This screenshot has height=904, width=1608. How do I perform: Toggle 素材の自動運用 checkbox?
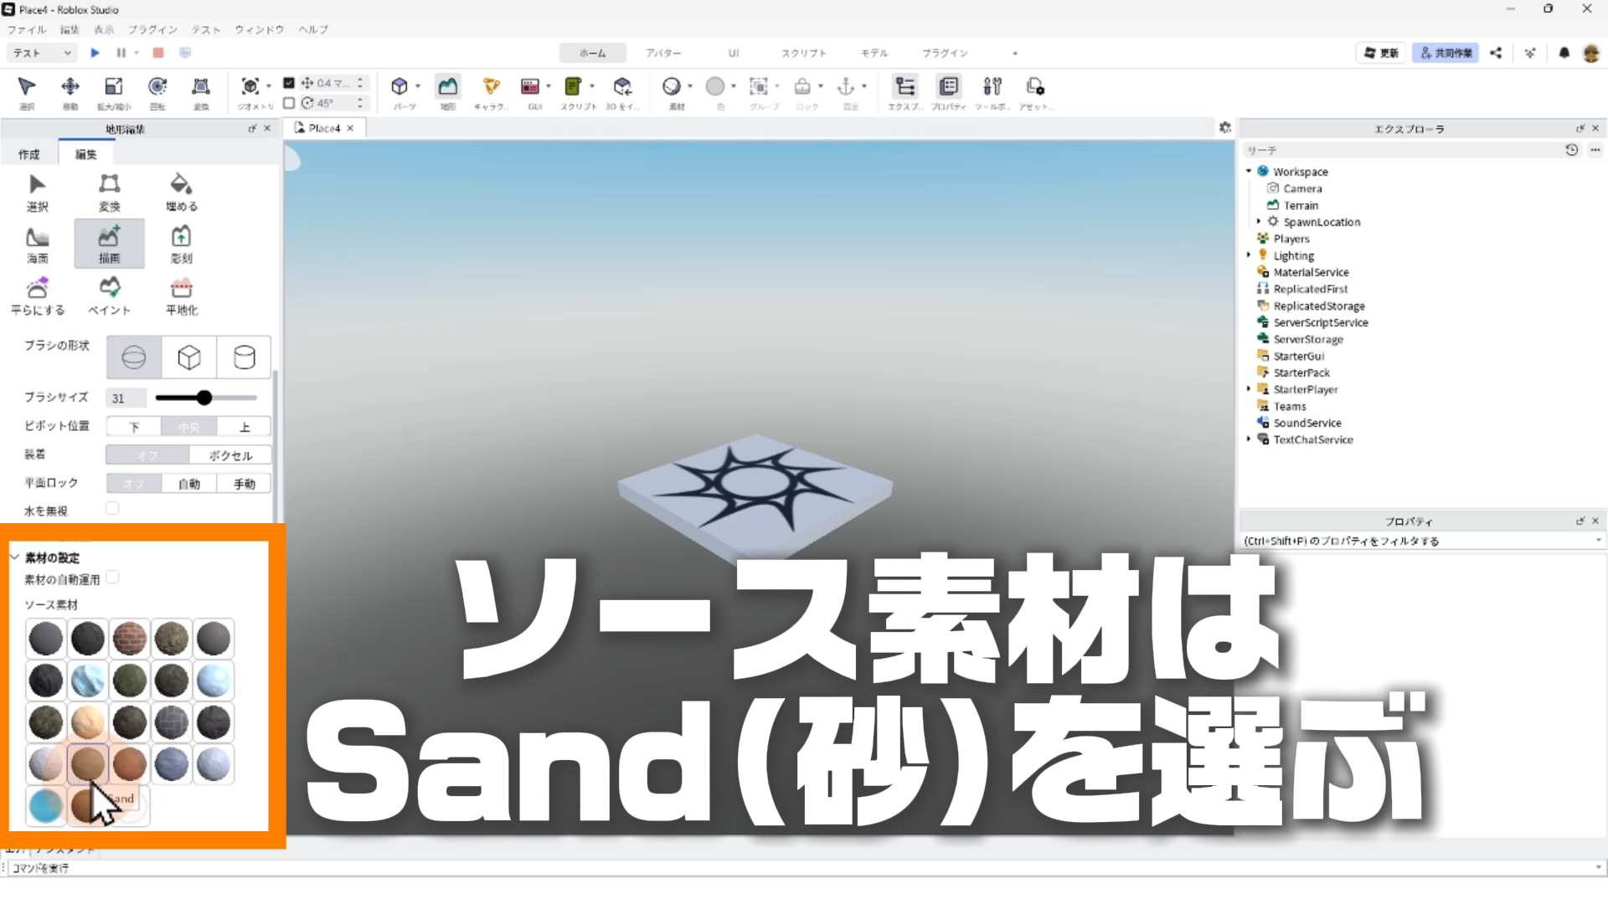tap(112, 578)
